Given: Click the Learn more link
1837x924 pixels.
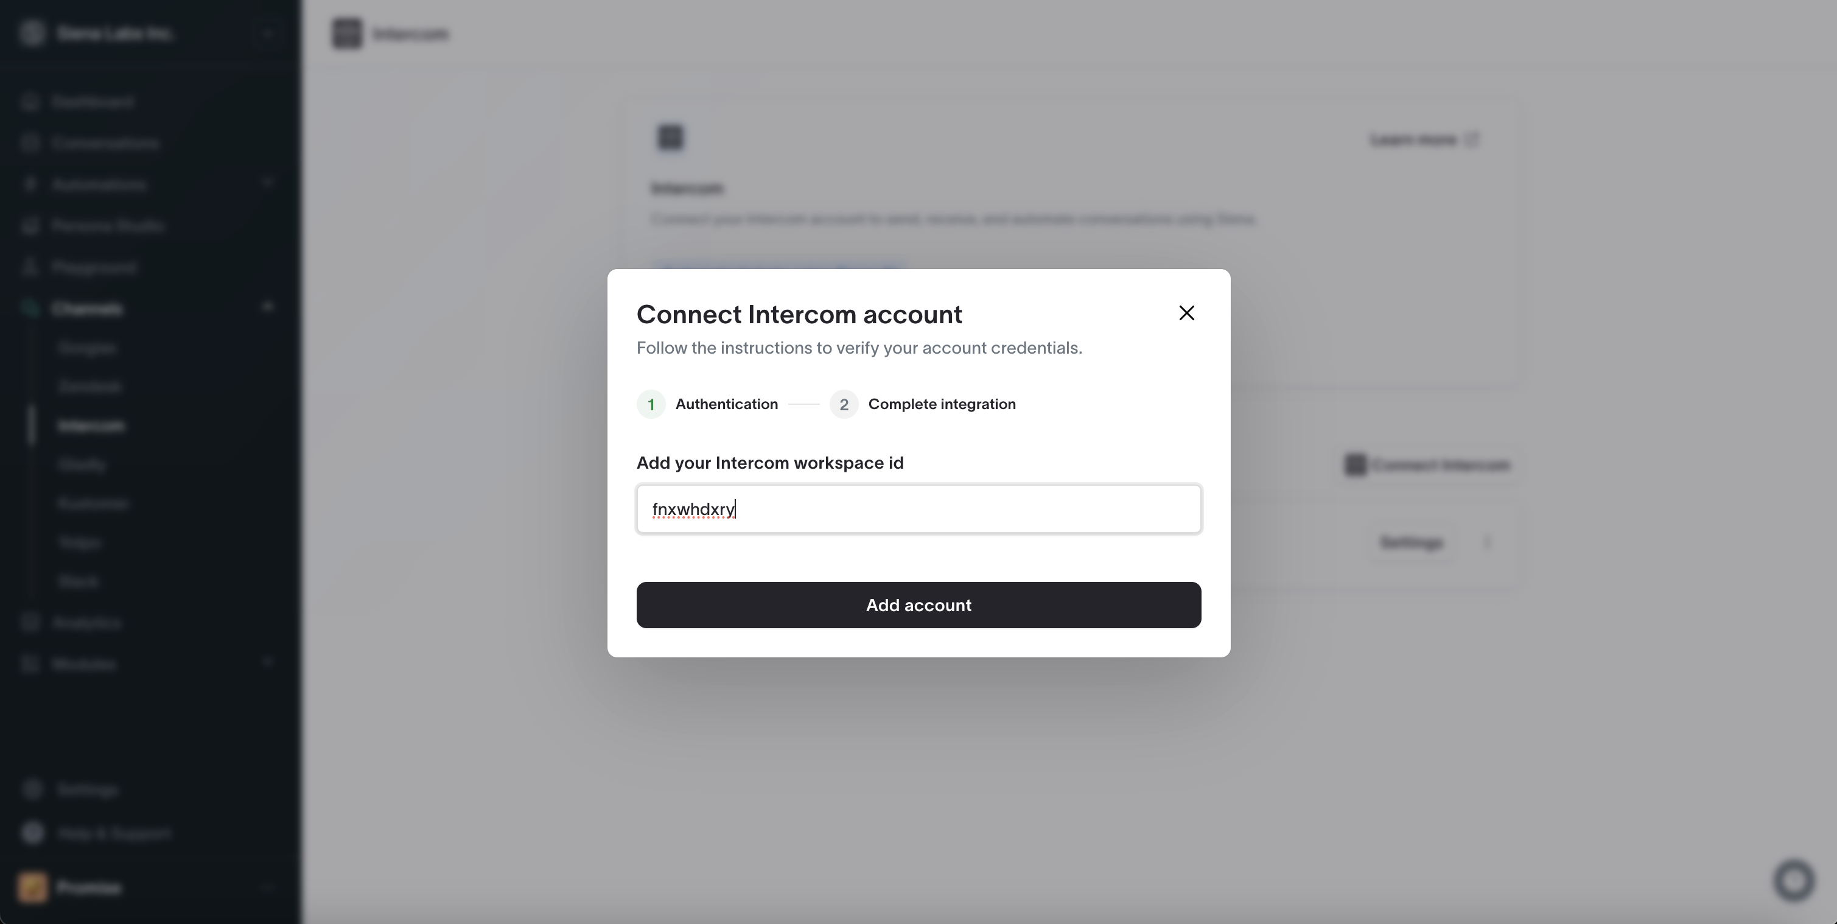Looking at the screenshot, I should click(x=1424, y=139).
